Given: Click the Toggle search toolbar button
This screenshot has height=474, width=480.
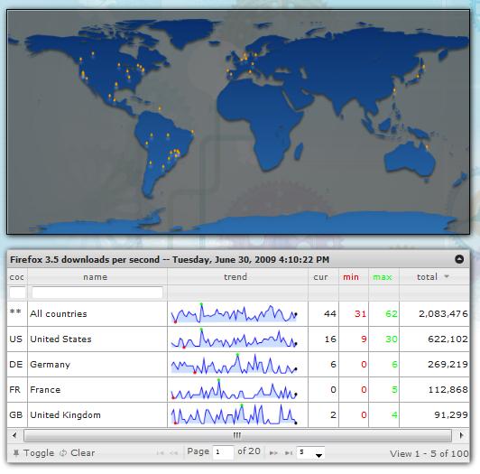Looking at the screenshot, I should [x=33, y=453].
